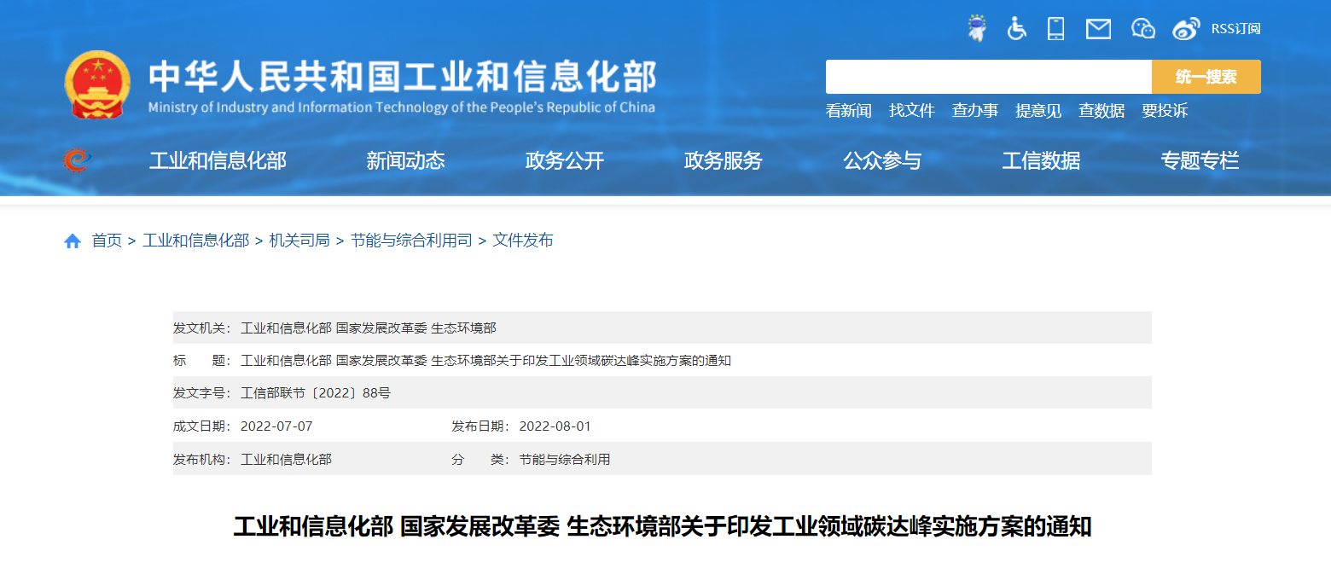Open the 政务公开 navigation menu
1331x580 pixels.
coord(564,160)
